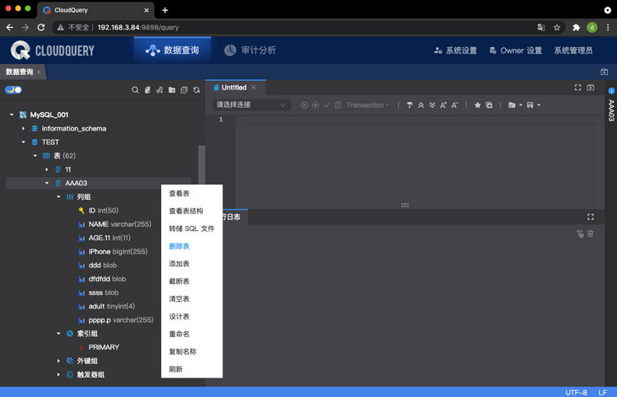Click the star favorite icon in the editor toolbar

477,105
